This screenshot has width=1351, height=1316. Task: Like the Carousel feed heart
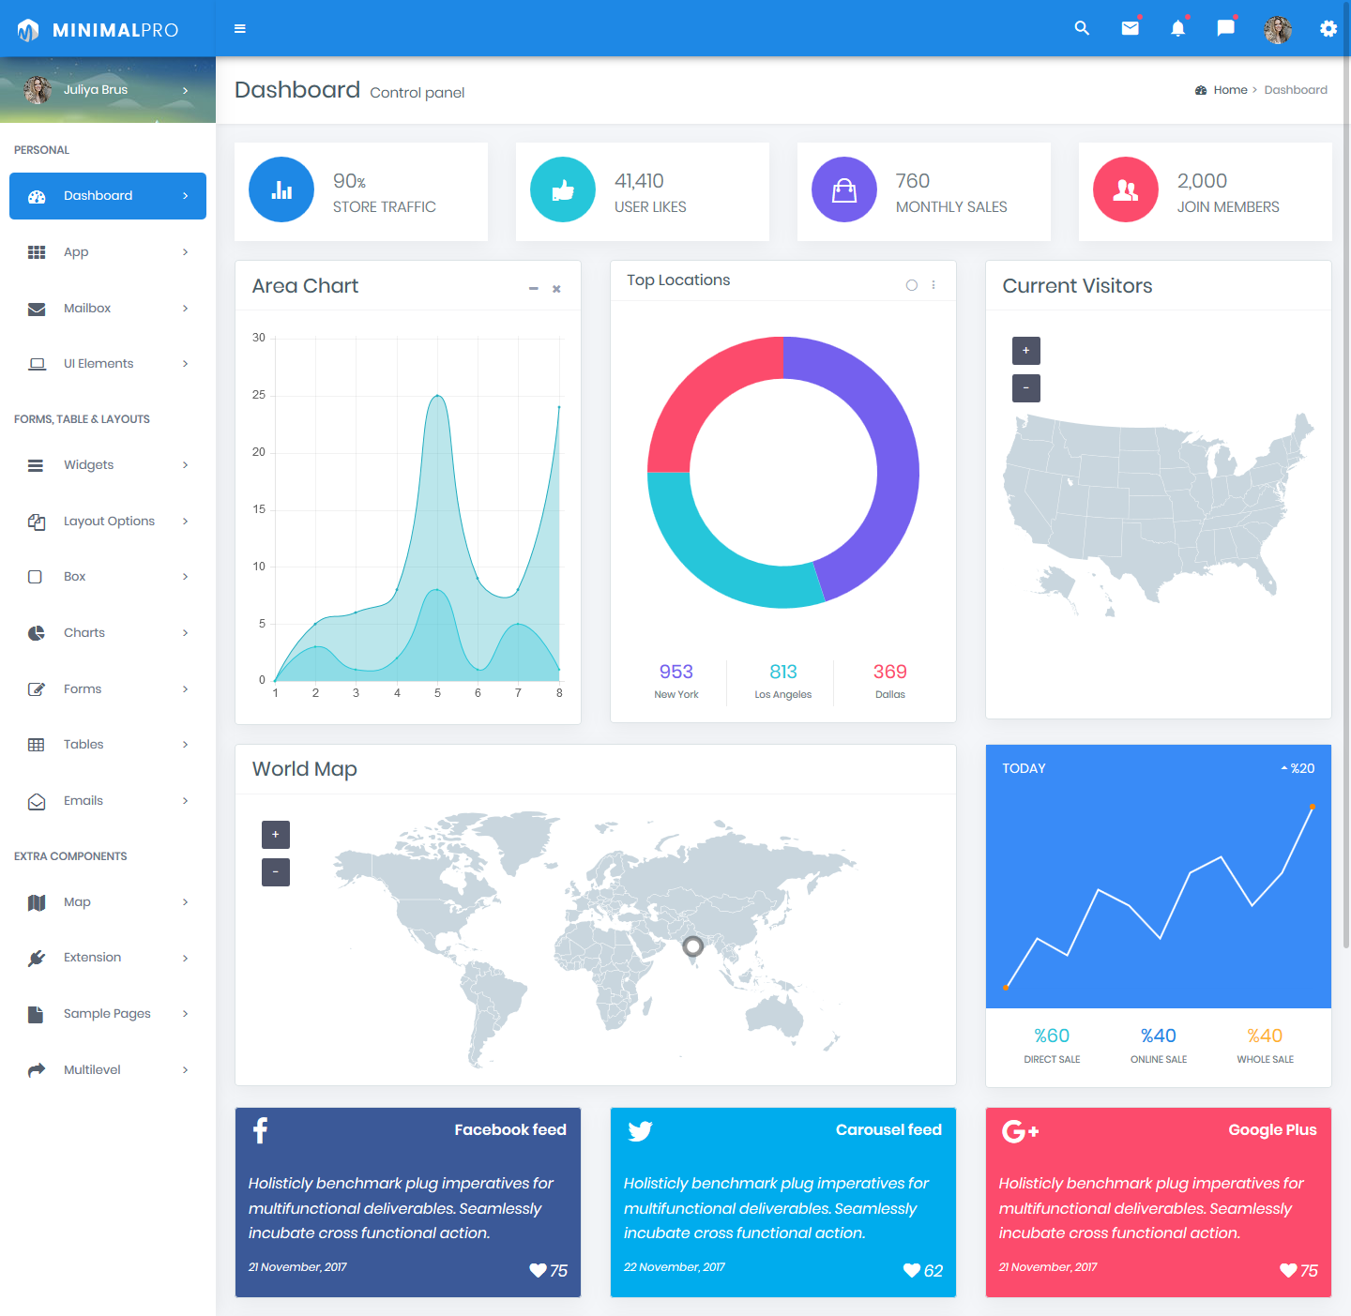point(912,1271)
